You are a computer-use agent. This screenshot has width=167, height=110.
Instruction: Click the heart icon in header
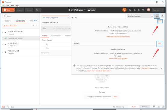[143, 10]
